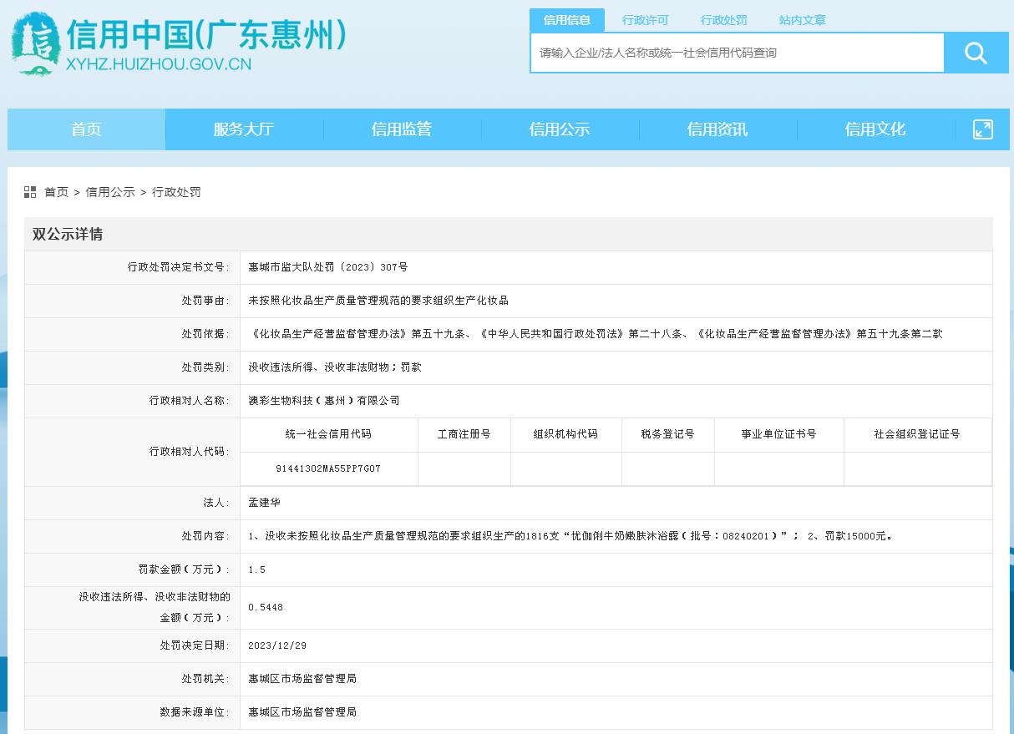The width and height of the screenshot is (1014, 734).
Task: Click the grid icon beside breadcrumb
Action: point(30,192)
